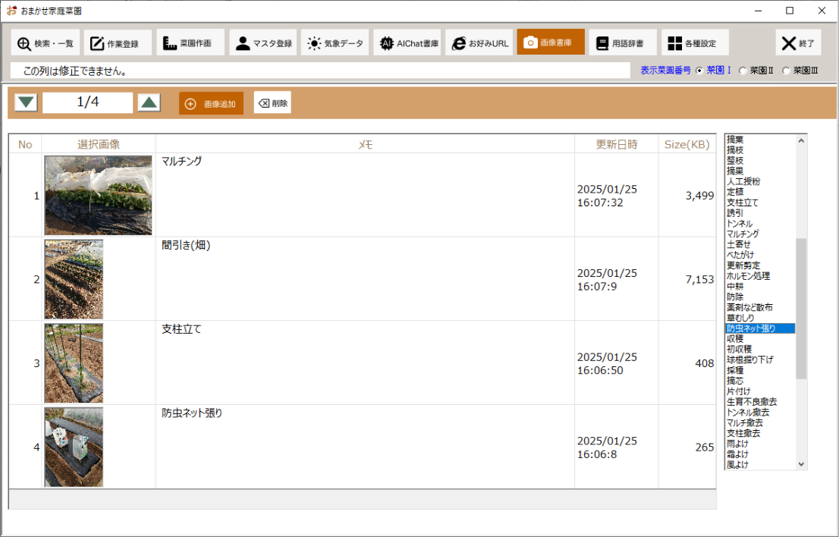Select the マルチング thumbnail in row 1

[98, 195]
